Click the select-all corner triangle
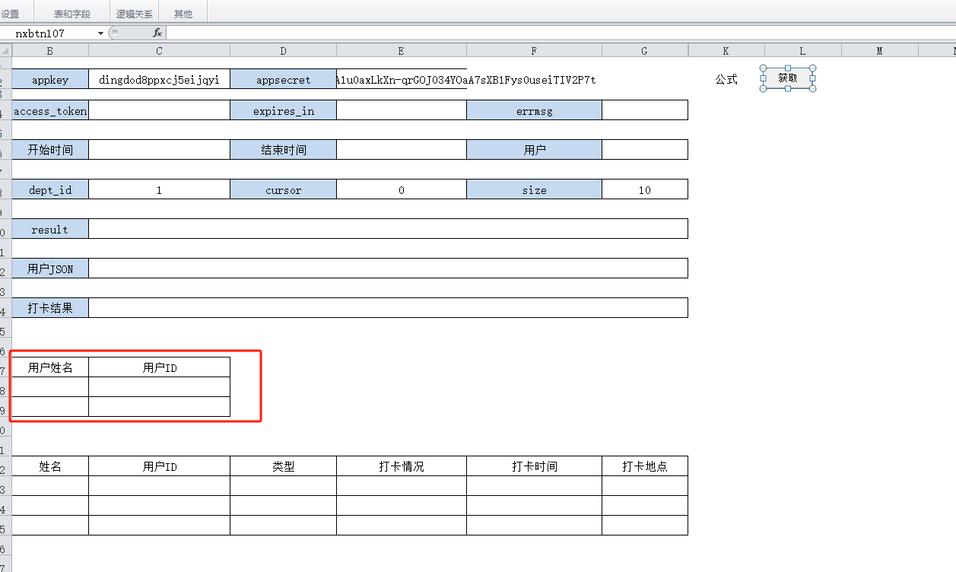This screenshot has width=956, height=572. click(x=5, y=50)
